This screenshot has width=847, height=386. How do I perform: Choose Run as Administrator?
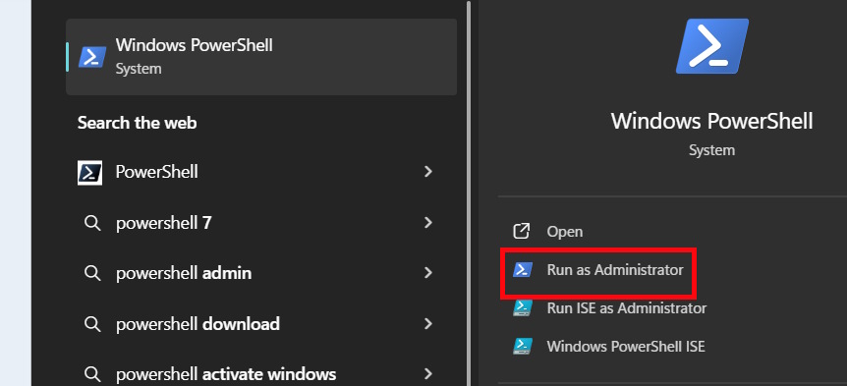click(x=615, y=269)
